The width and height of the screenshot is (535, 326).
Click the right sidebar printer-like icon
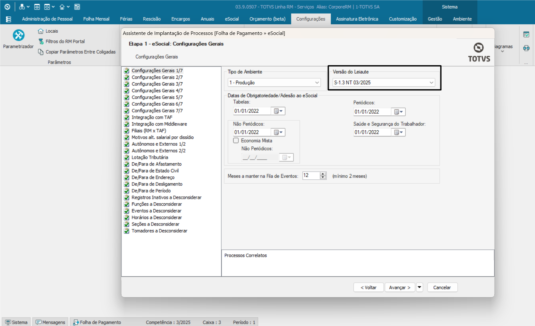pyautogui.click(x=526, y=48)
